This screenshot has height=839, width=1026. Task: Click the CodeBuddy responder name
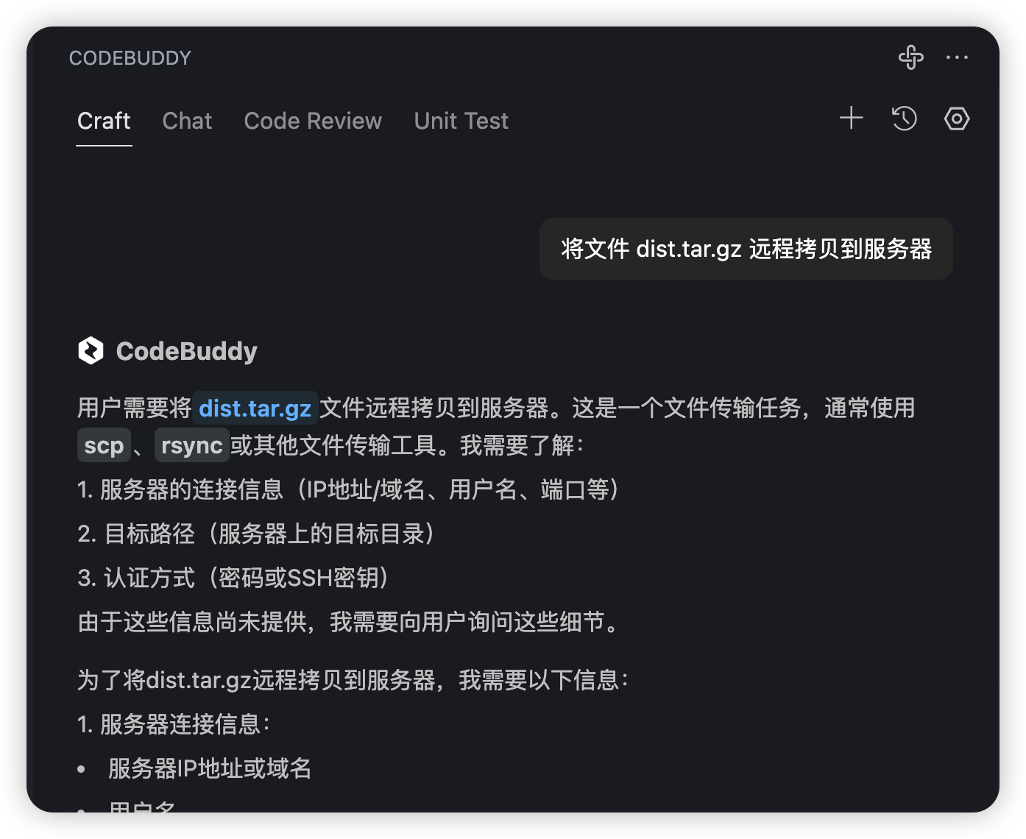coord(187,351)
